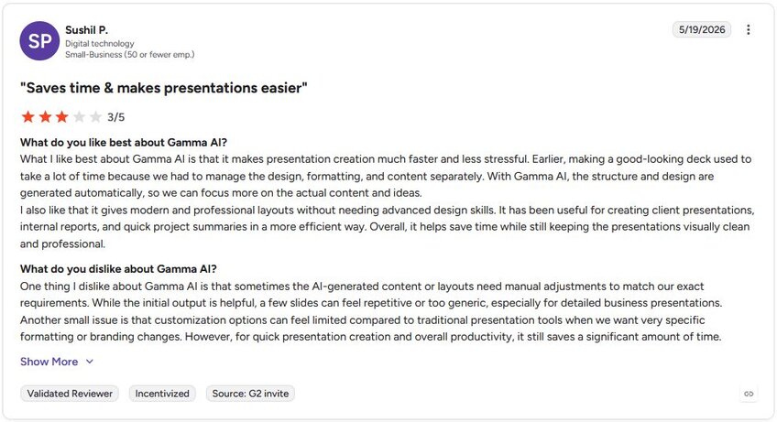The height and width of the screenshot is (422, 777).
Task: Click the second filled rating star
Action: [x=45, y=117]
